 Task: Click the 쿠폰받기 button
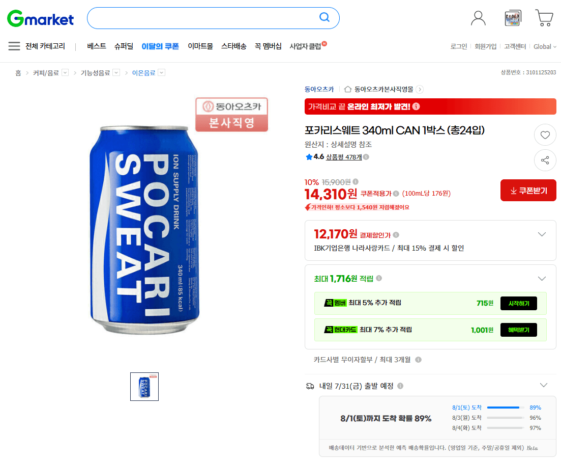coord(528,190)
